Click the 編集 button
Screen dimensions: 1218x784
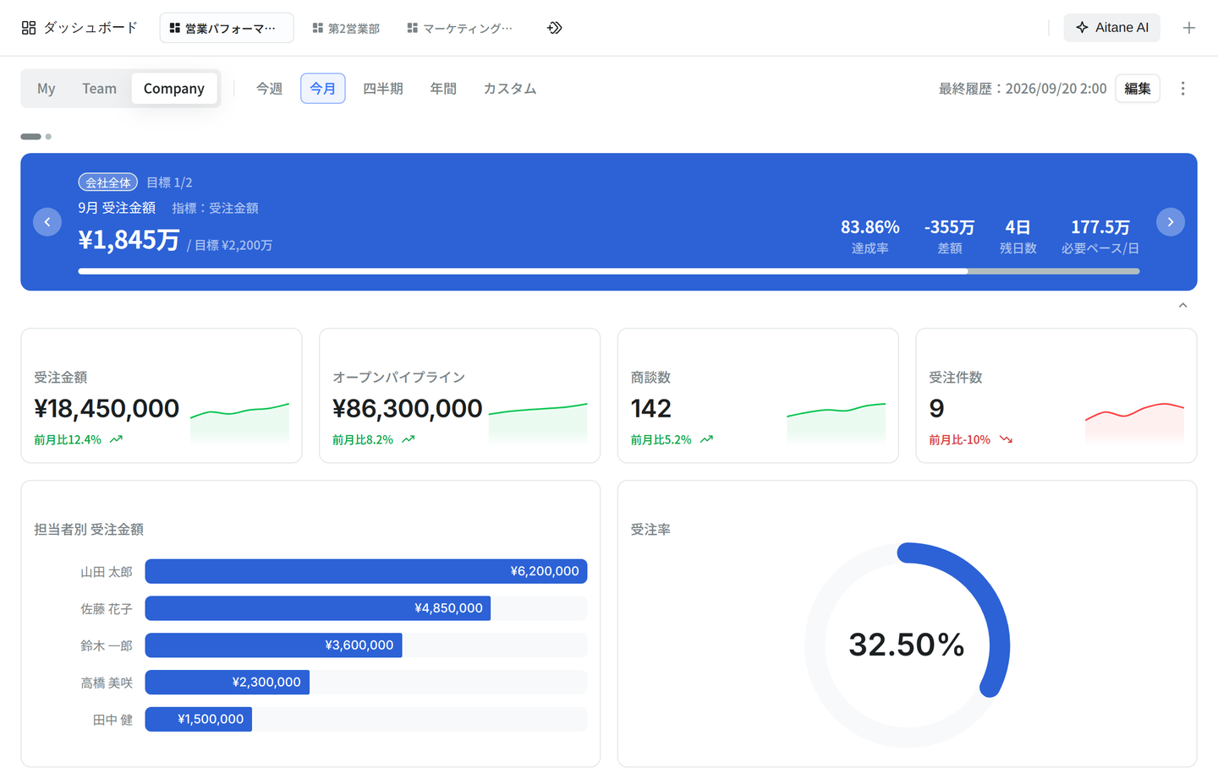pos(1138,89)
